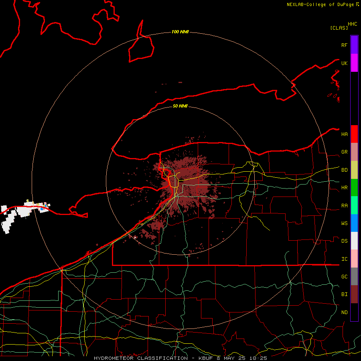Click the BI legend label
The width and height of the screenshot is (361, 361).
pyautogui.click(x=344, y=294)
